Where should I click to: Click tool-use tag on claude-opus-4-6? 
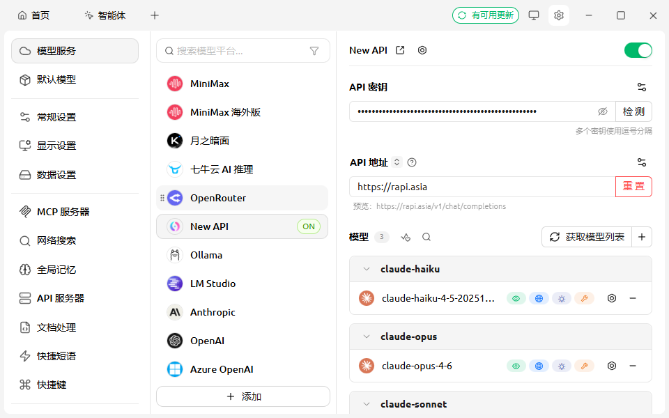coord(584,366)
